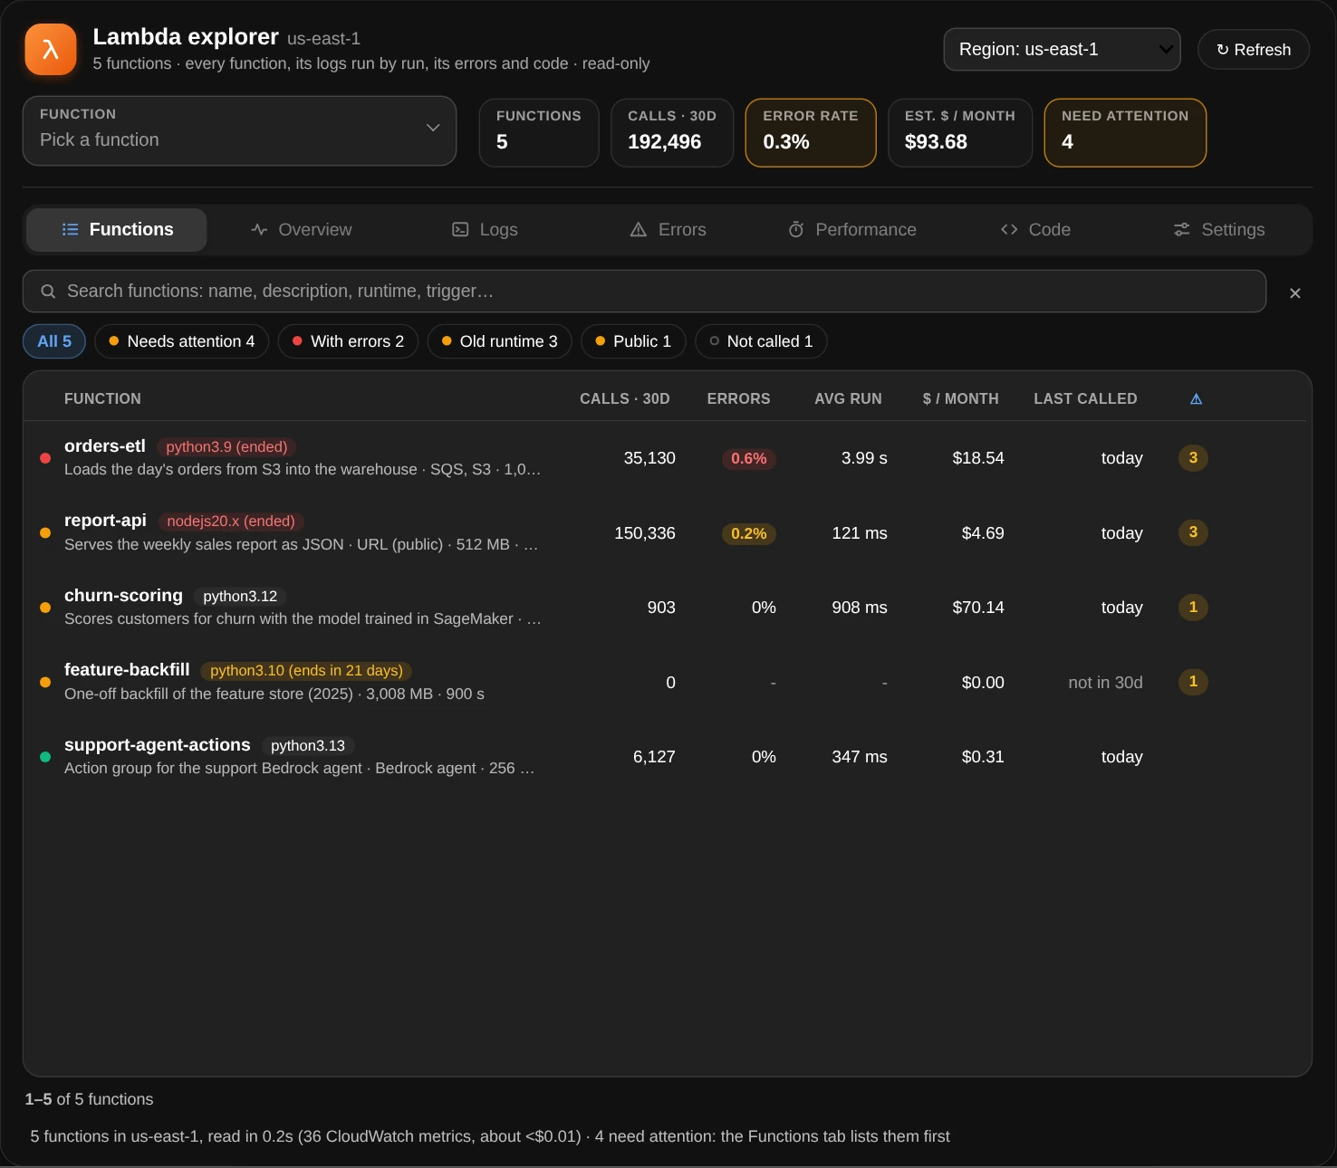Click the python3.10 (ends in 21 days) badge
The height and width of the screenshot is (1168, 1337).
(x=306, y=671)
